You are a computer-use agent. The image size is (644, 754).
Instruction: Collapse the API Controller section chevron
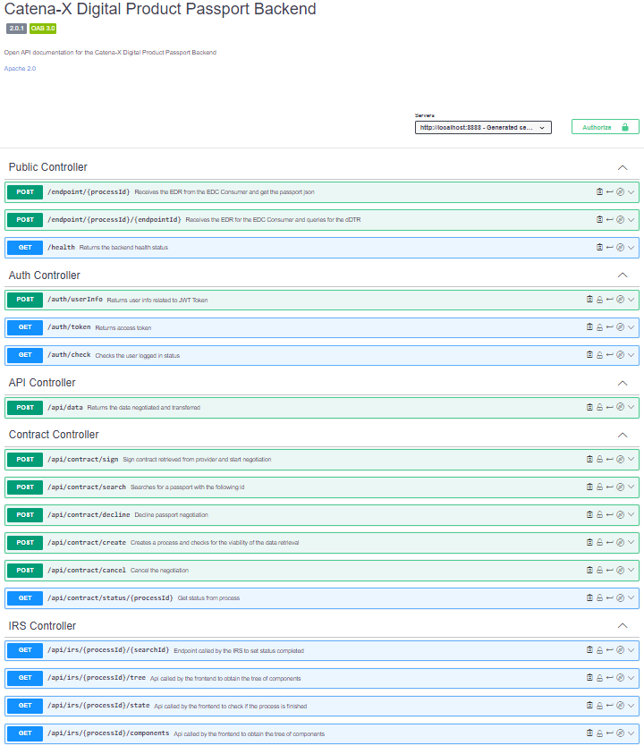(623, 383)
